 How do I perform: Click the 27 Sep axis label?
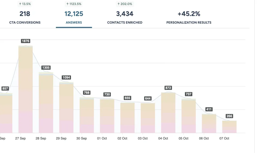(21, 138)
